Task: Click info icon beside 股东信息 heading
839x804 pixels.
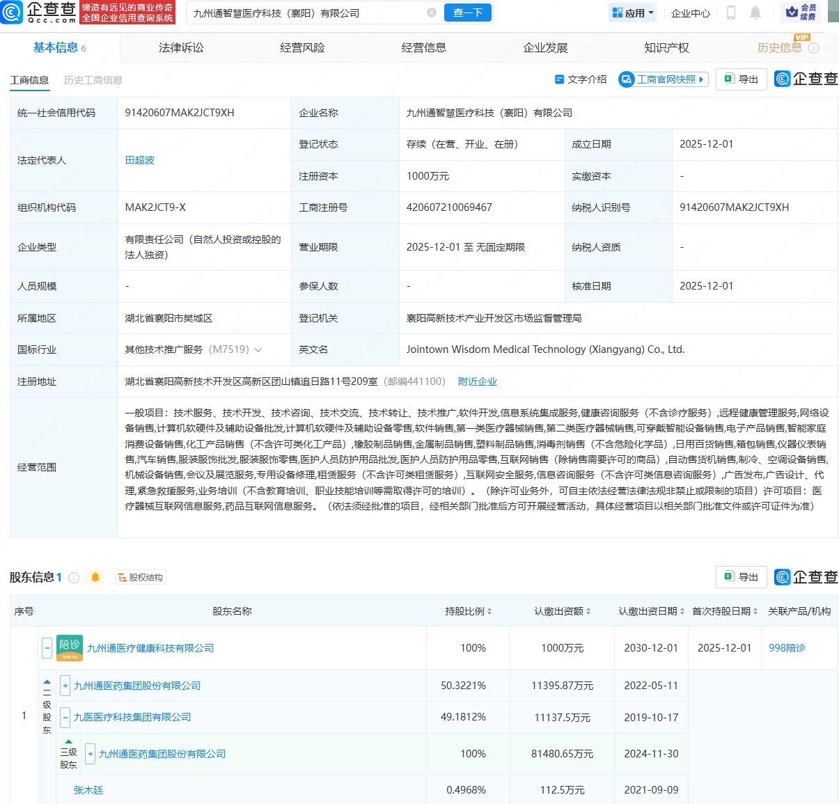Action: [x=74, y=578]
